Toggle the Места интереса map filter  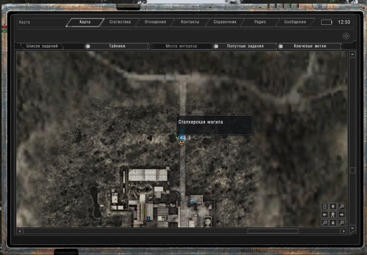[x=181, y=46]
